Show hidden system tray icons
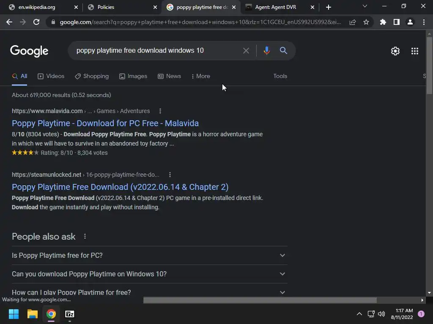The height and width of the screenshot is (324, 433). click(x=359, y=314)
